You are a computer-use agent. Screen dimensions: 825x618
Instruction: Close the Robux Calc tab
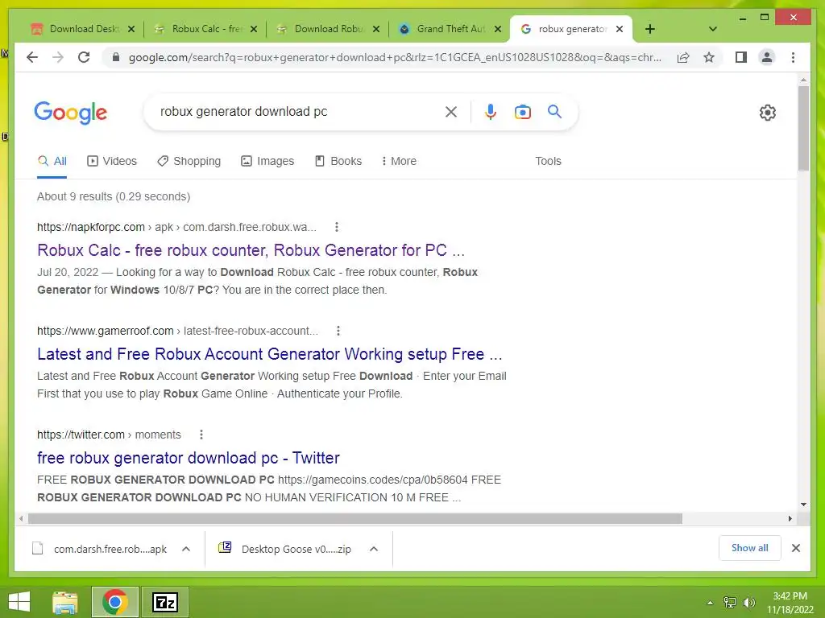(254, 29)
